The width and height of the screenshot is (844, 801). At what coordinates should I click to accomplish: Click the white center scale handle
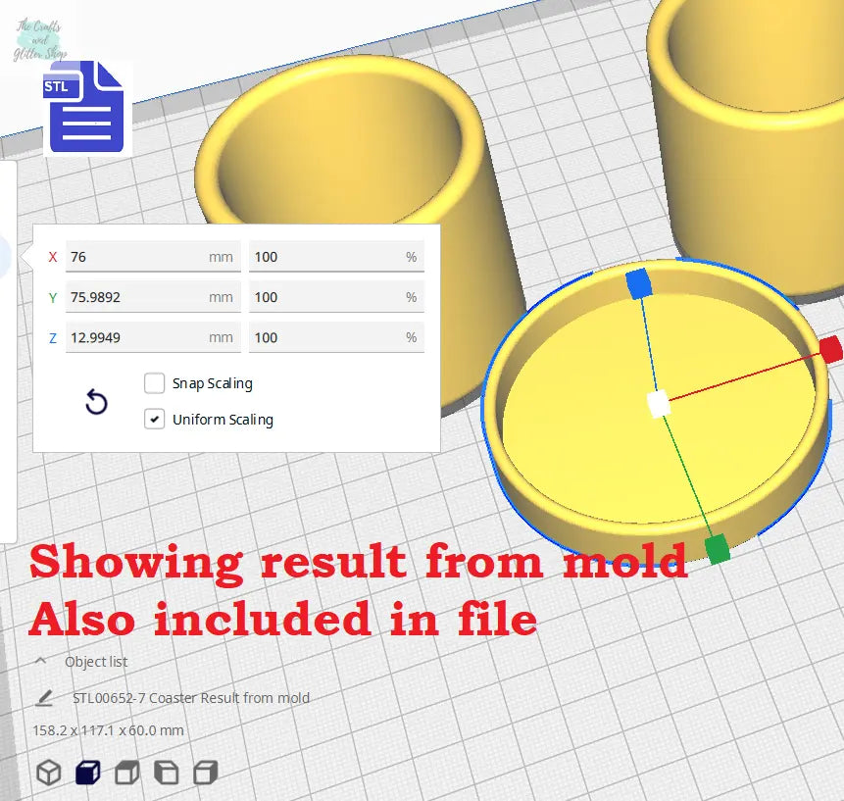[x=659, y=403]
